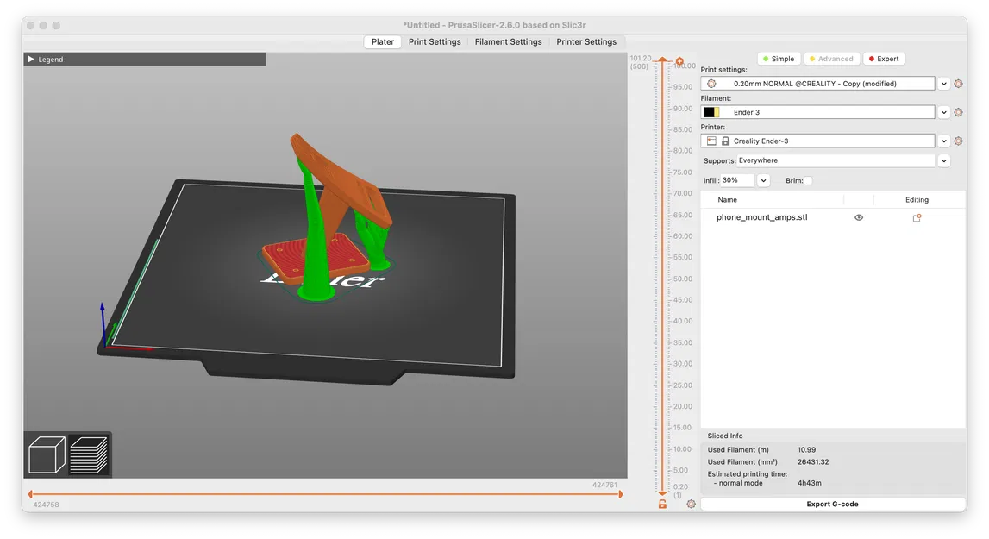This screenshot has height=539, width=989.
Task: Open filament preset dropdown arrow
Action: pos(943,112)
